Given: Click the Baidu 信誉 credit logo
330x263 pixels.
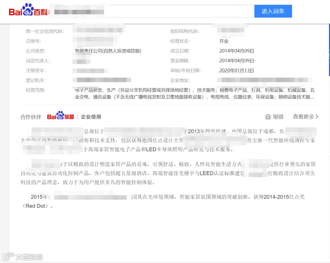Looking at the screenshot, I should click(x=60, y=116).
